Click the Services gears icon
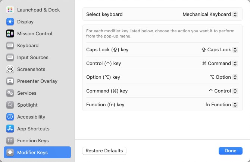The width and height of the screenshot is (250, 162). coord(10,93)
